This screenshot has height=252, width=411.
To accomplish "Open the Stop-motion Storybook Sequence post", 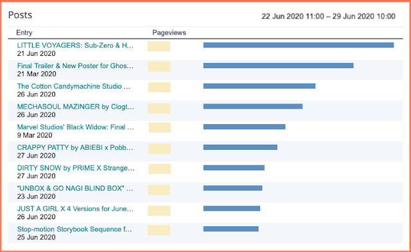I will tap(74, 229).
